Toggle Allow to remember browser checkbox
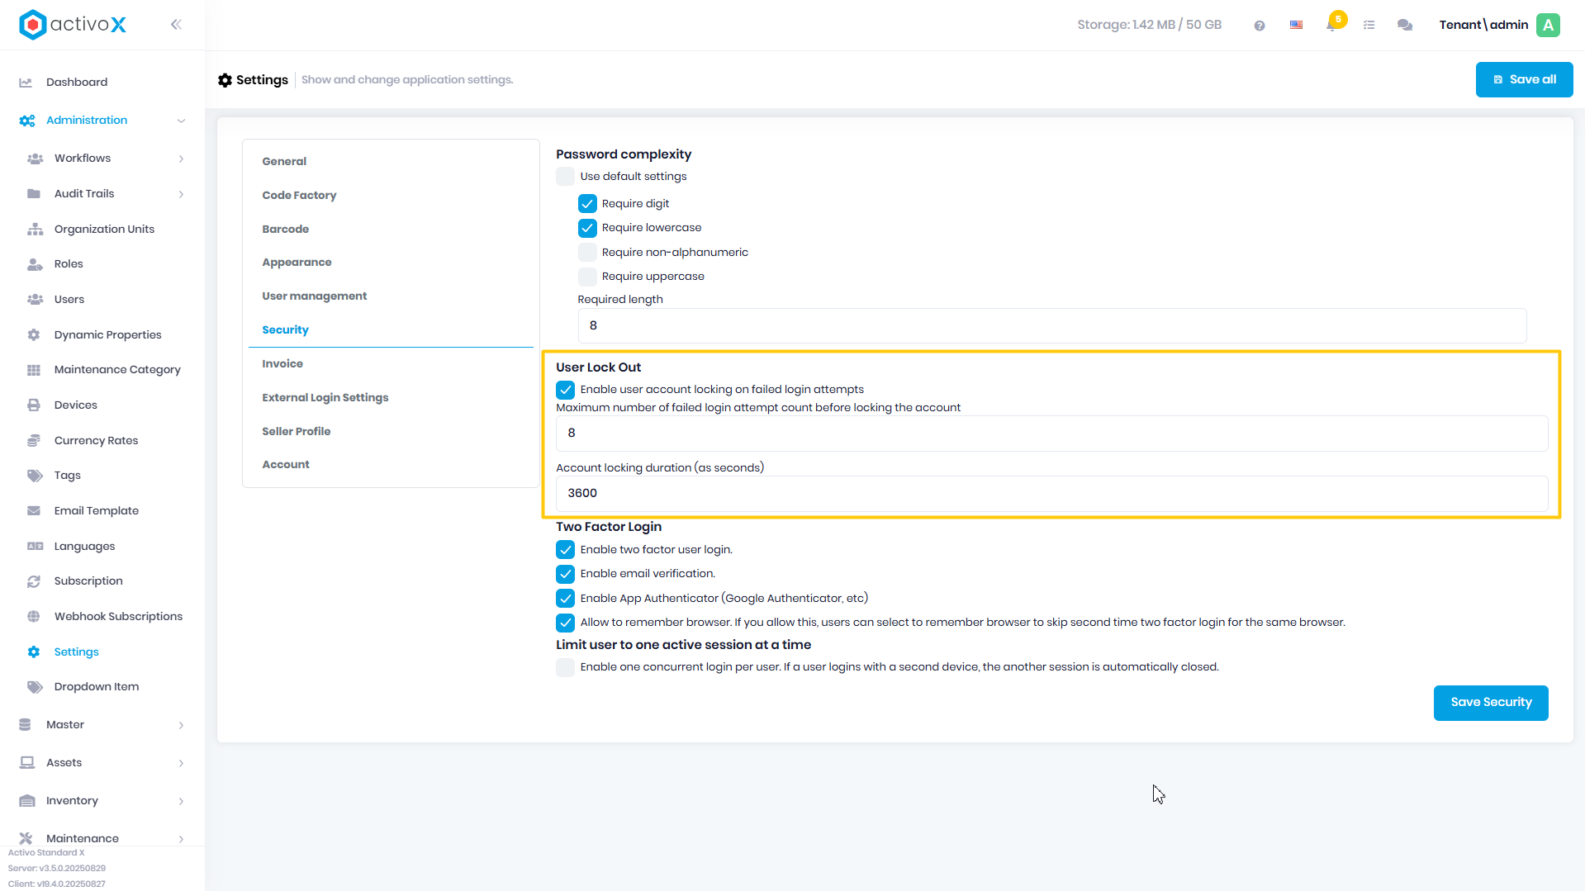 coord(565,623)
